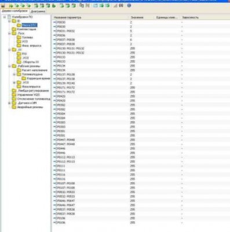Open the Обороты ХХ tree item

[x=31, y=62]
